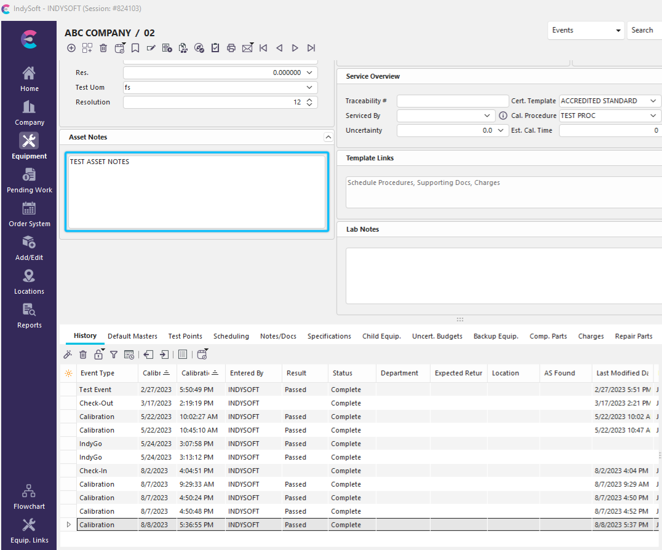The height and width of the screenshot is (550, 662).
Task: Open the Reports section in sidebar
Action: pyautogui.click(x=29, y=316)
